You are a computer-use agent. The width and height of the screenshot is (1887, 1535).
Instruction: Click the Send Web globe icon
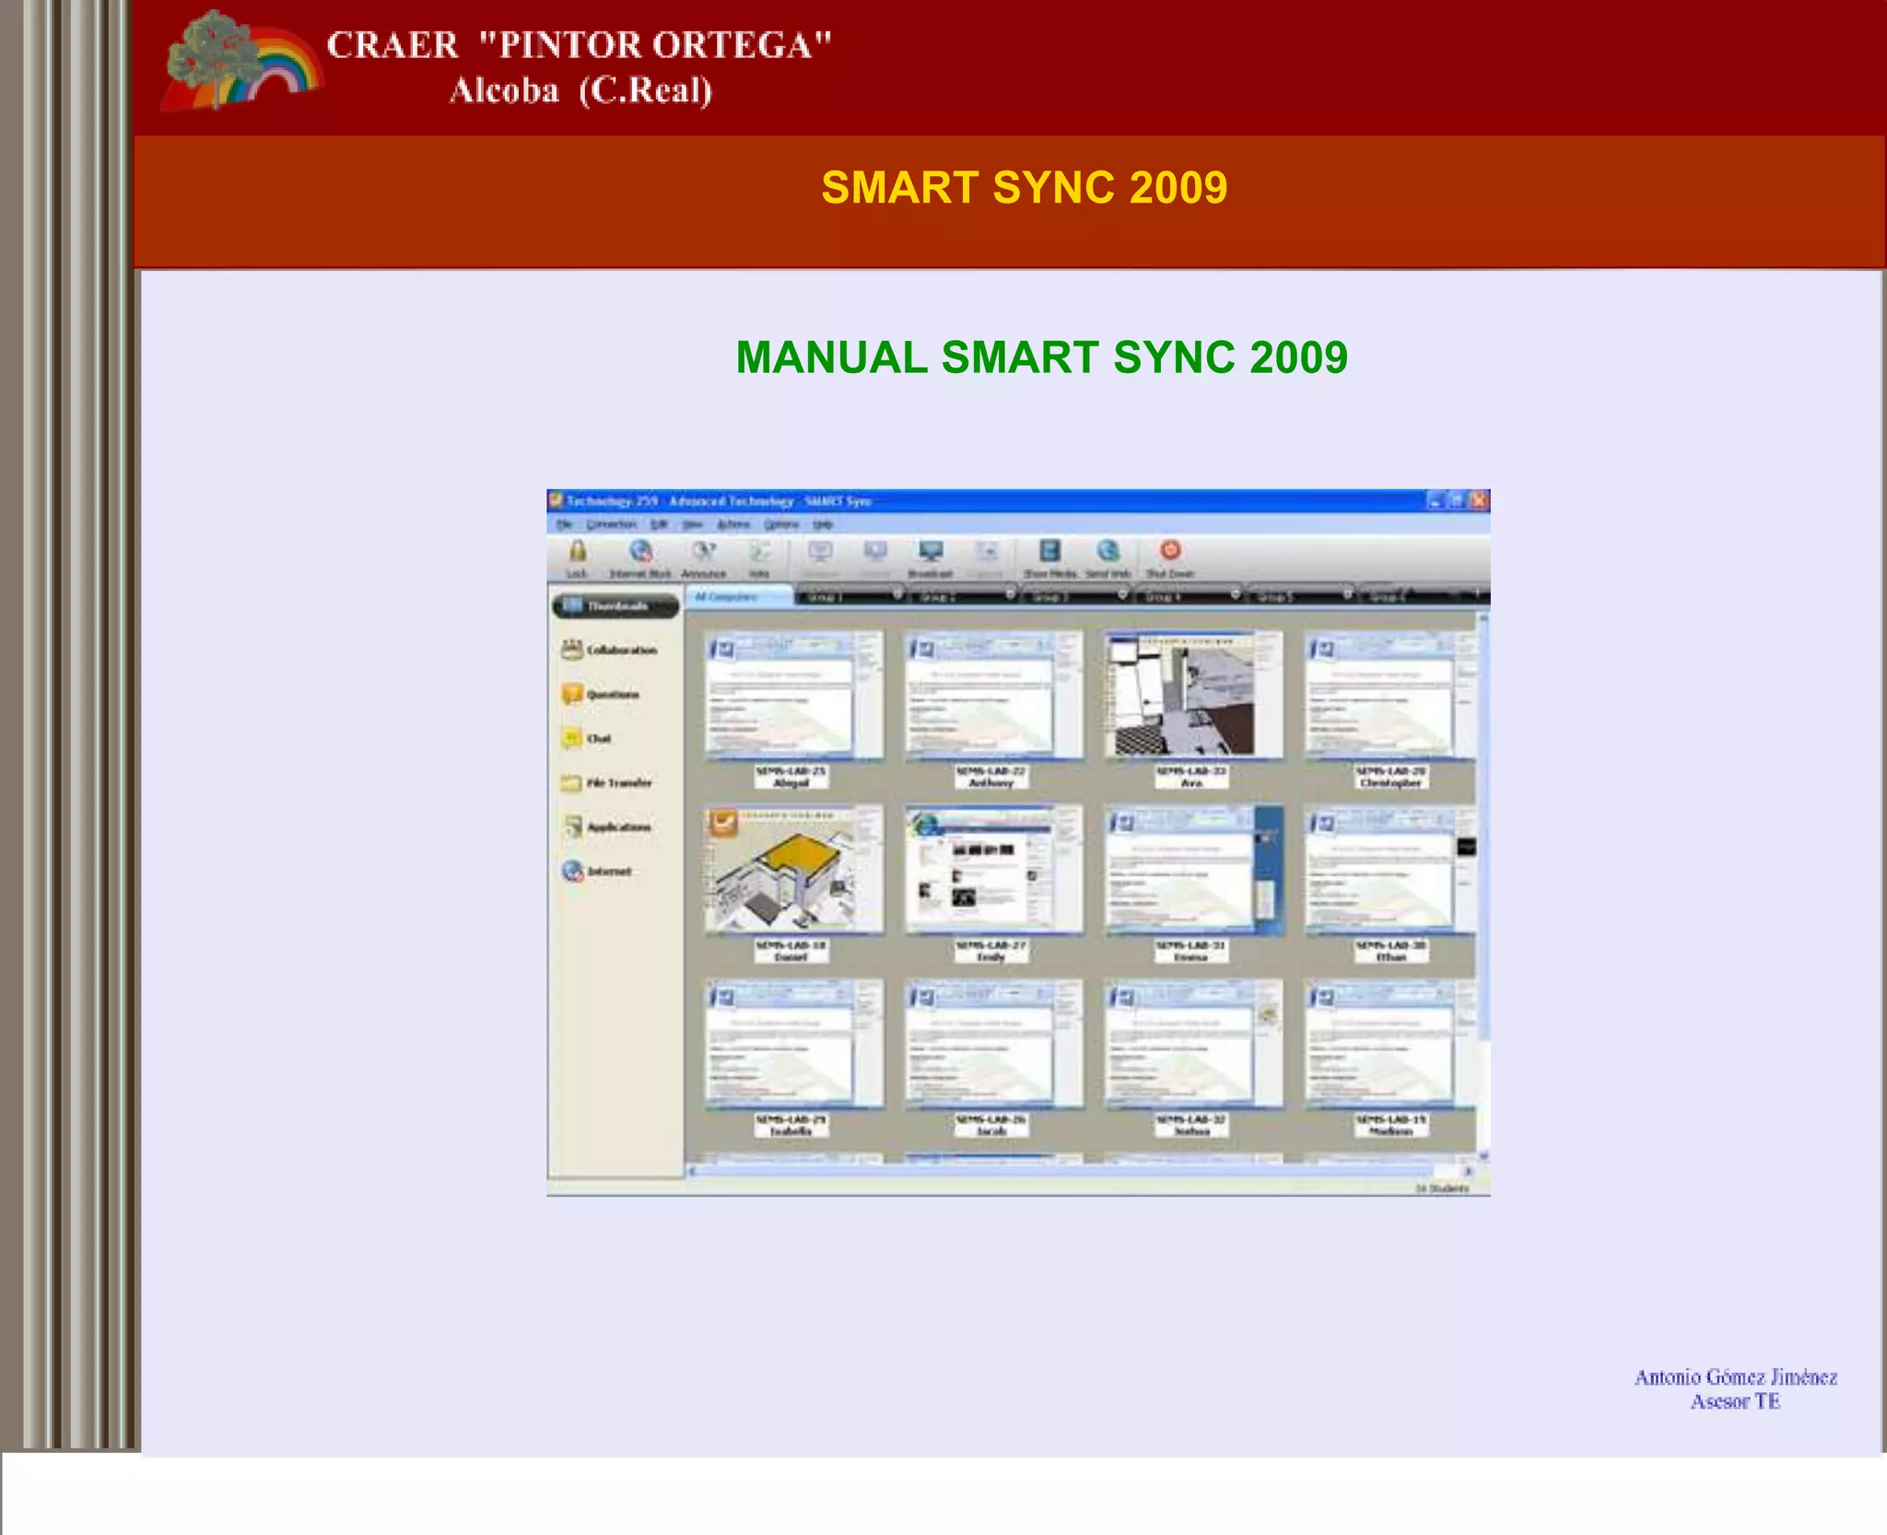pyautogui.click(x=1108, y=552)
